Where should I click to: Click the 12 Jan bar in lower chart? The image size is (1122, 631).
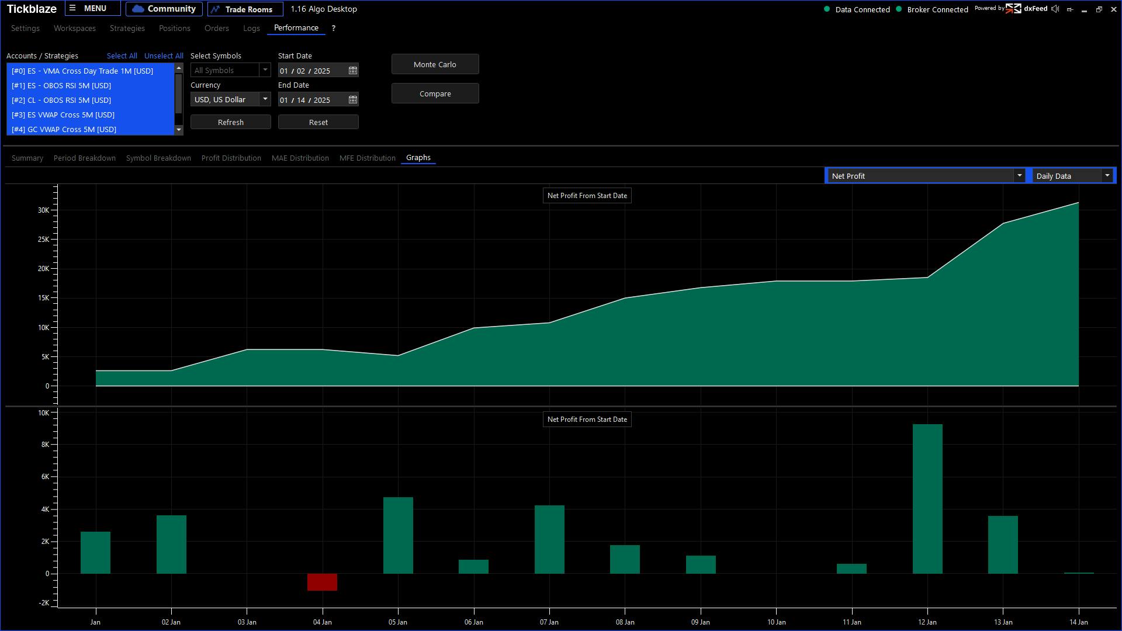927,499
